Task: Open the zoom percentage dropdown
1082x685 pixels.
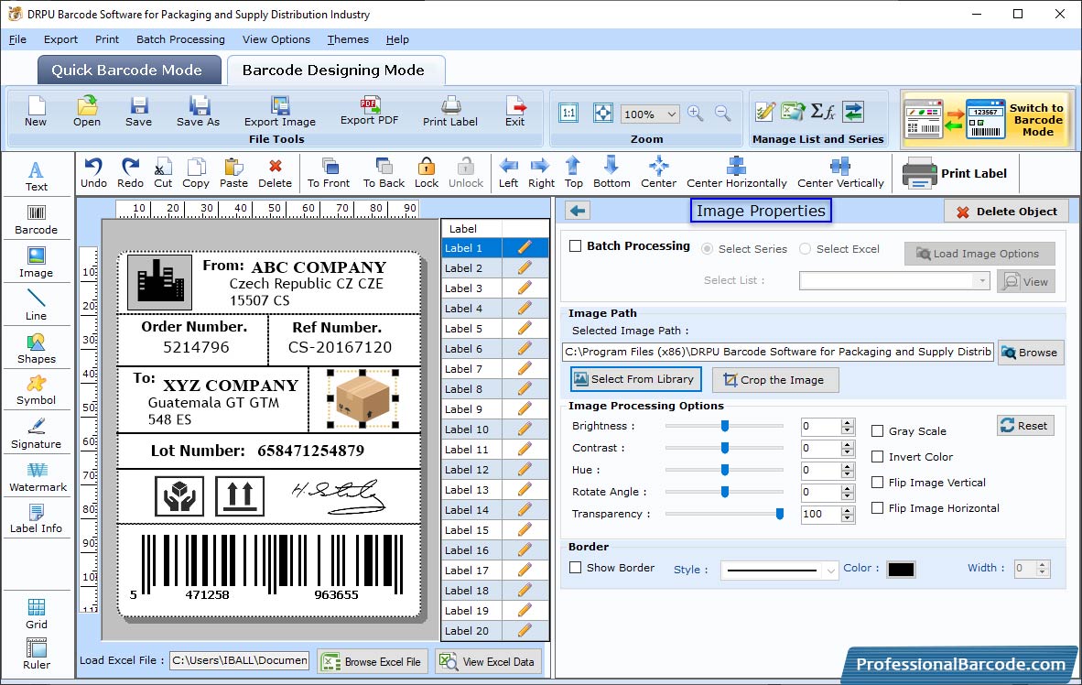Action: pyautogui.click(x=671, y=114)
